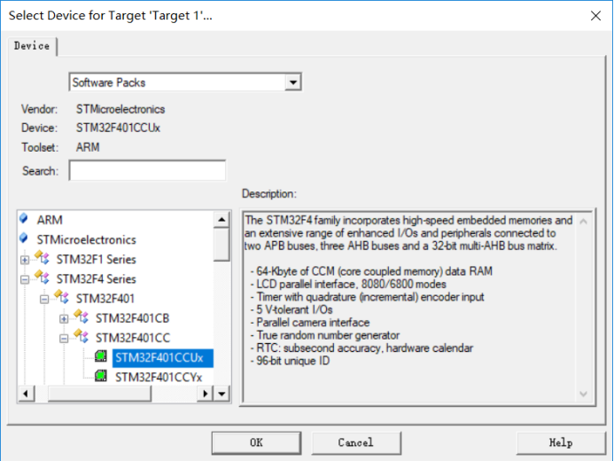Screen dimensions: 614x461
Task: Click the Cancel button
Action: pyautogui.click(x=356, y=443)
